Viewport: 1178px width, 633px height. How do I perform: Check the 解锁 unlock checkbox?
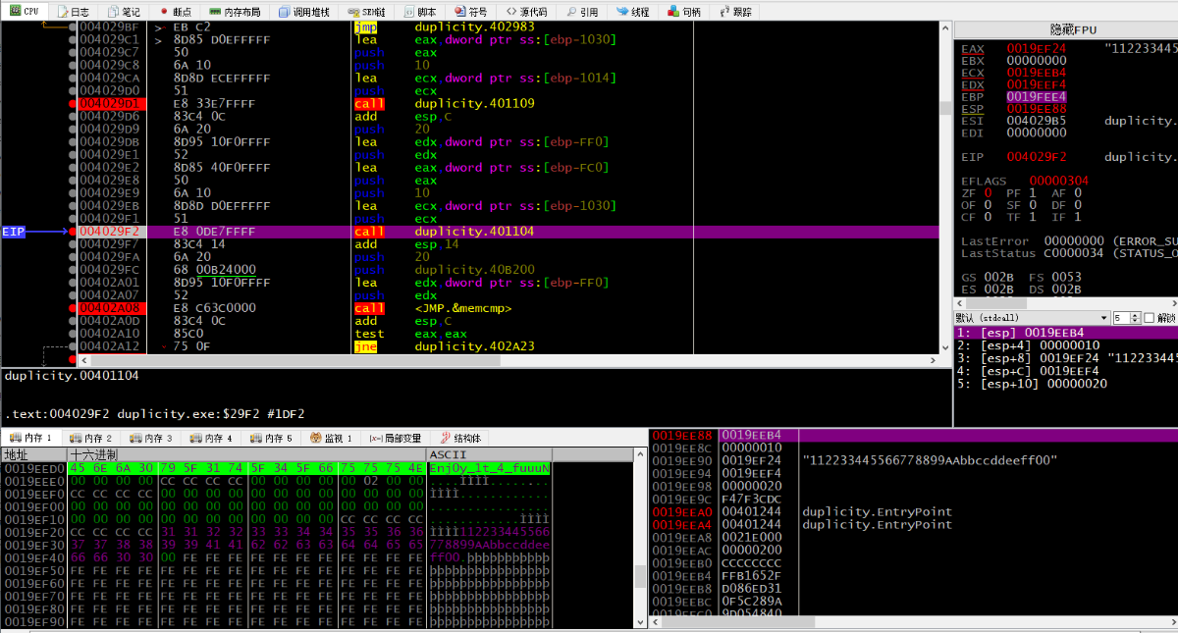pyautogui.click(x=1150, y=318)
